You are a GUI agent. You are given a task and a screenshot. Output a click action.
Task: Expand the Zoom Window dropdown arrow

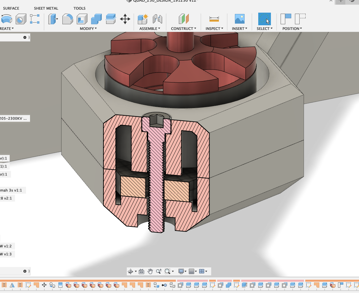[x=173, y=271]
